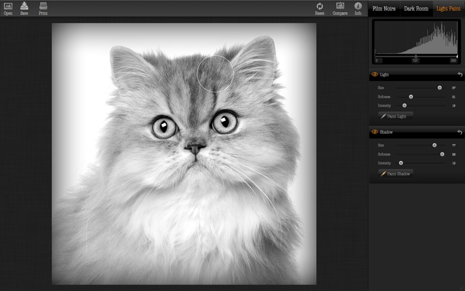Viewport: 465px width, 291px height.
Task: Click the histogram midpoint marker at 127
Action: [x=416, y=57]
